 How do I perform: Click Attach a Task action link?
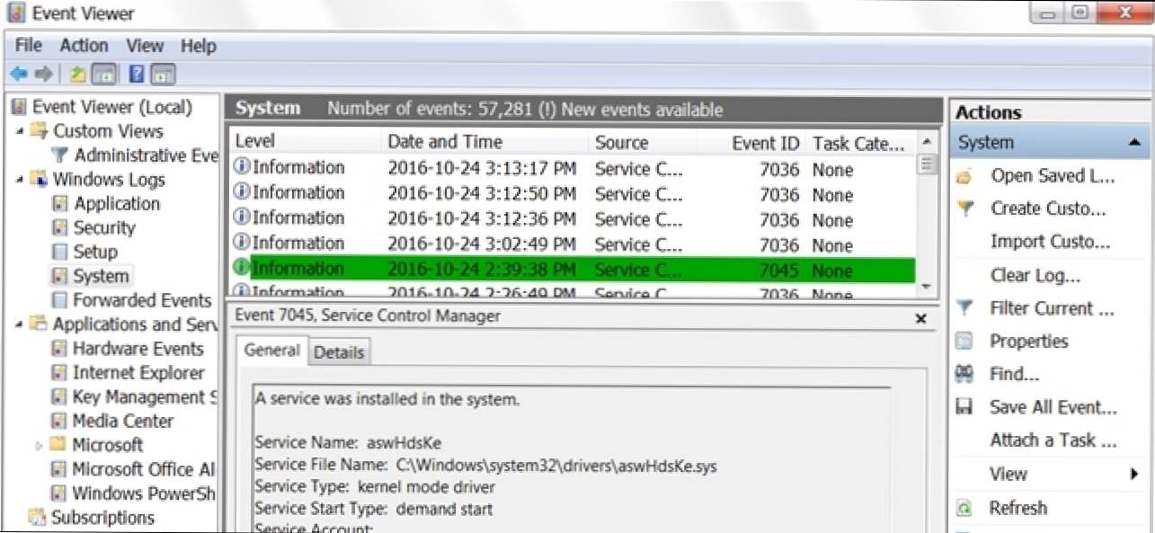(1053, 440)
